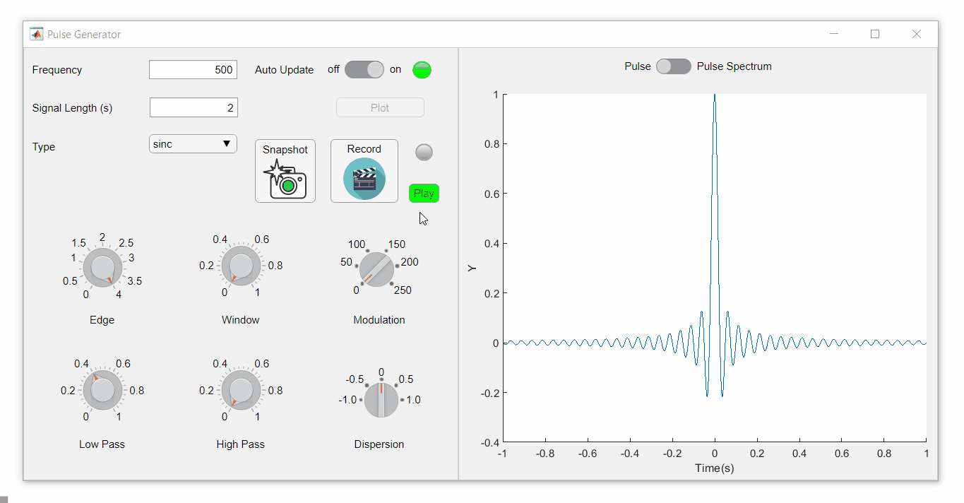The height and width of the screenshot is (503, 964).
Task: Click the Snapshot camera icon
Action: tap(285, 179)
